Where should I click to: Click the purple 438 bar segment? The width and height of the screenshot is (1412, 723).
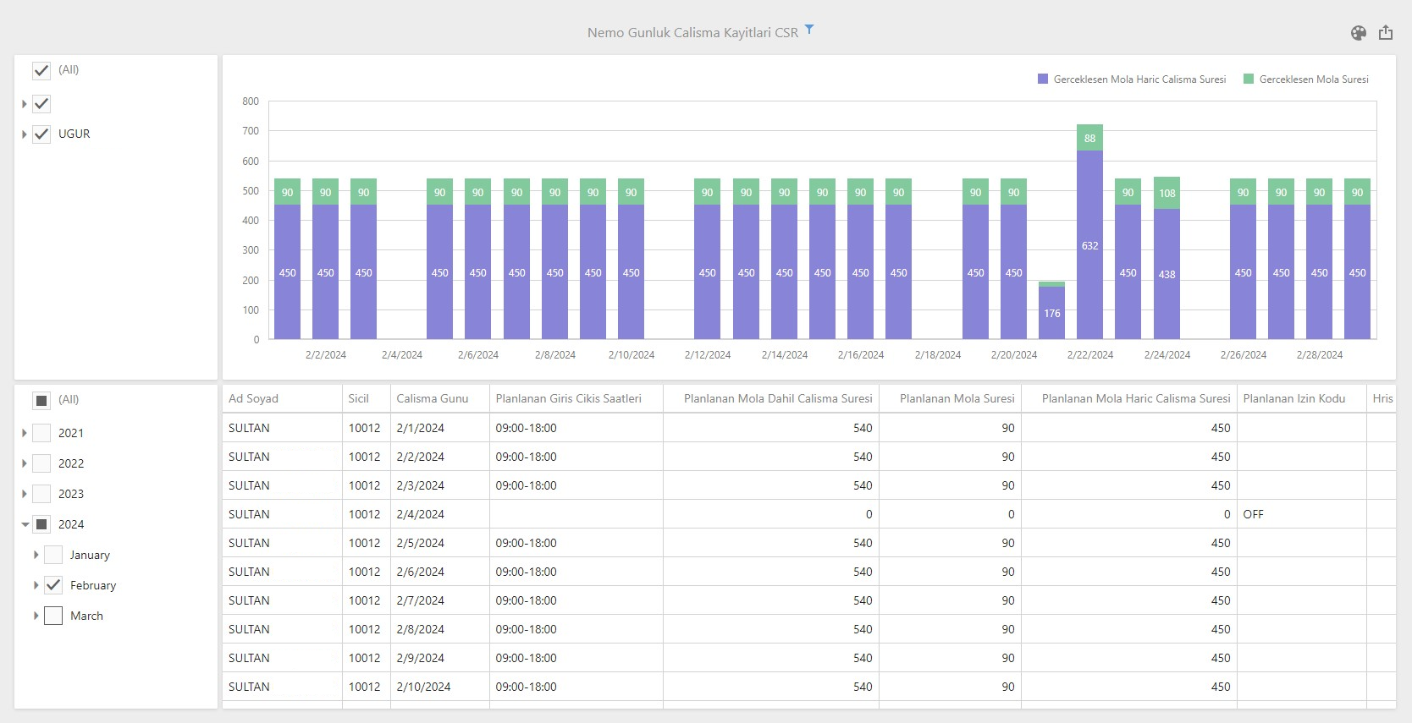(x=1167, y=274)
